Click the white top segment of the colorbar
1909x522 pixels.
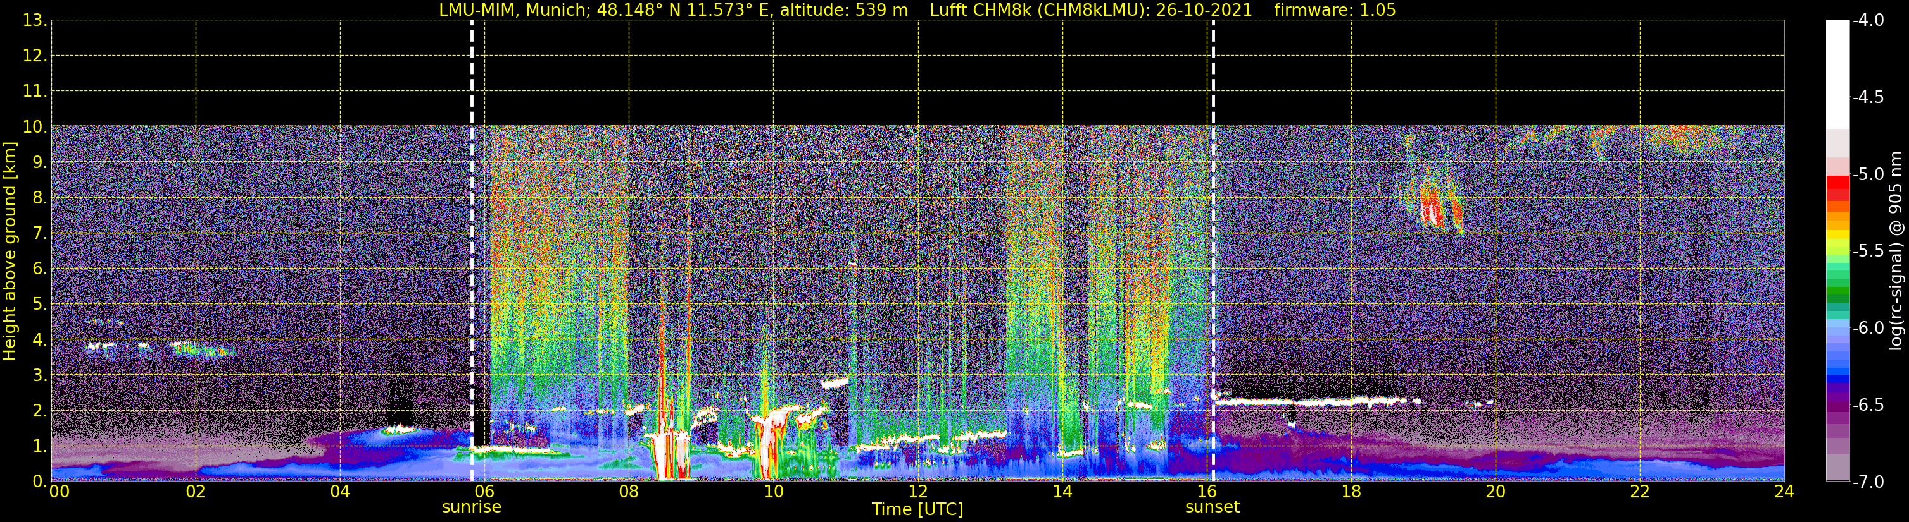pyautogui.click(x=1837, y=74)
